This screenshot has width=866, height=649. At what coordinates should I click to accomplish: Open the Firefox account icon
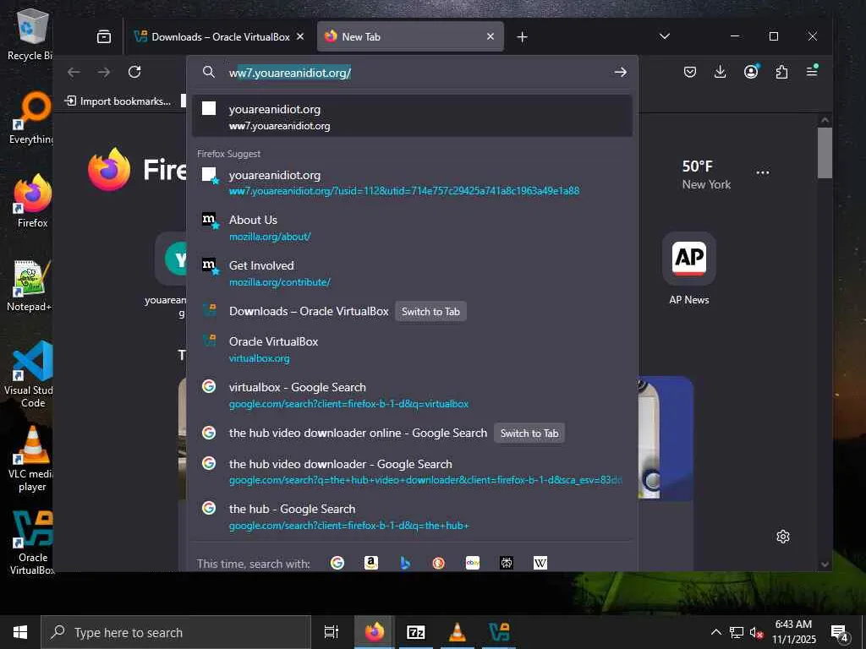click(x=751, y=73)
